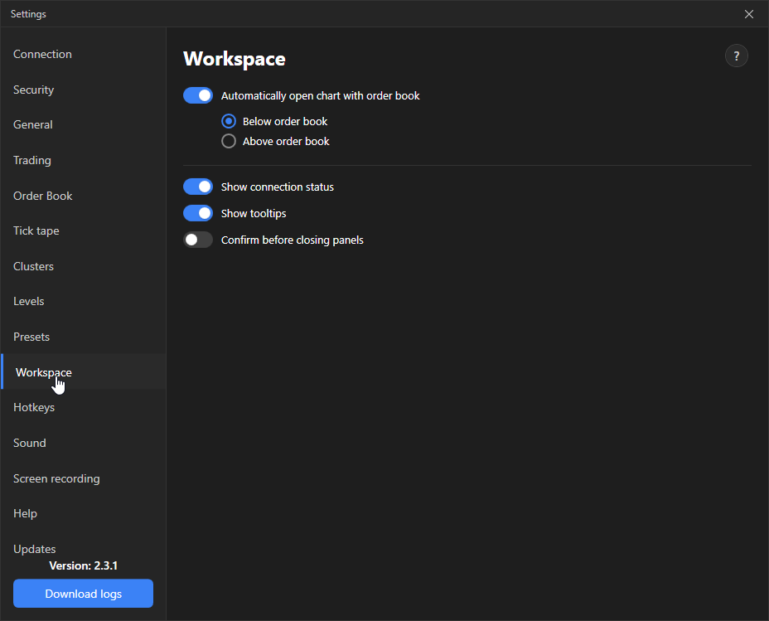Disable the Show connection status switch
The image size is (769, 621).
click(198, 187)
